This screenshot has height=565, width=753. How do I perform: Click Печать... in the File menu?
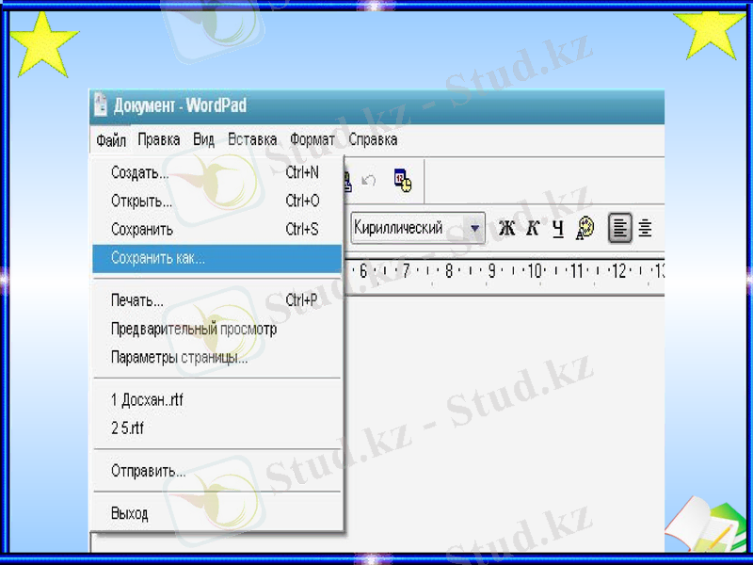pyautogui.click(x=137, y=301)
